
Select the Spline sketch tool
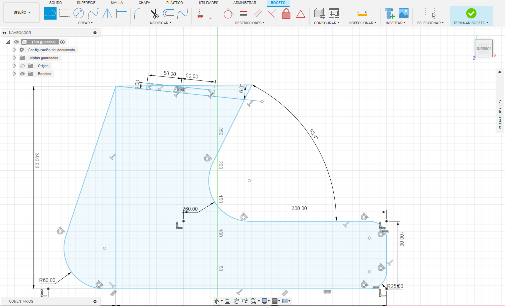93,13
